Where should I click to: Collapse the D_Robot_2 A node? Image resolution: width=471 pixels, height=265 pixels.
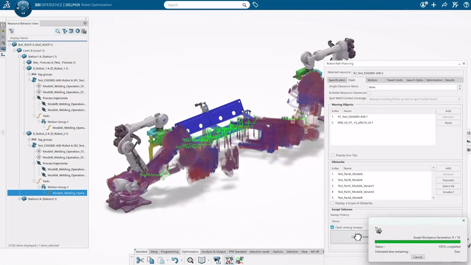25,133
